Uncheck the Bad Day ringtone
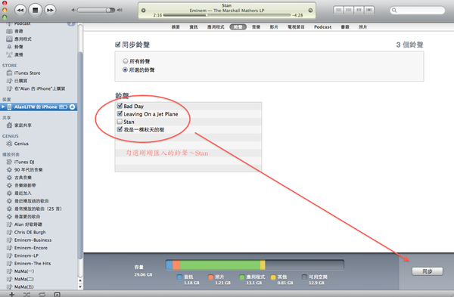 coord(120,106)
